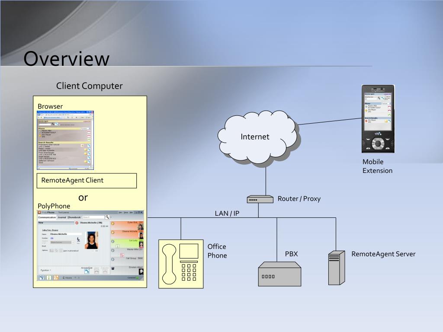This screenshot has width=443, height=332.
Task: Click "open in phonebook" in call options
Action: pos(71,251)
